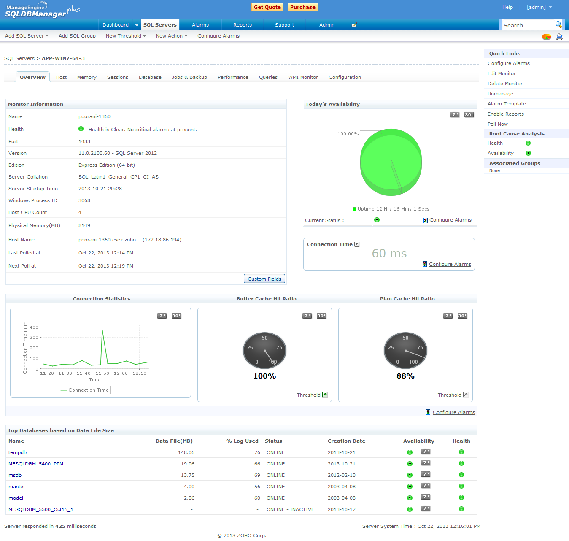
Task: Click the Custom Fields button
Action: coord(264,279)
